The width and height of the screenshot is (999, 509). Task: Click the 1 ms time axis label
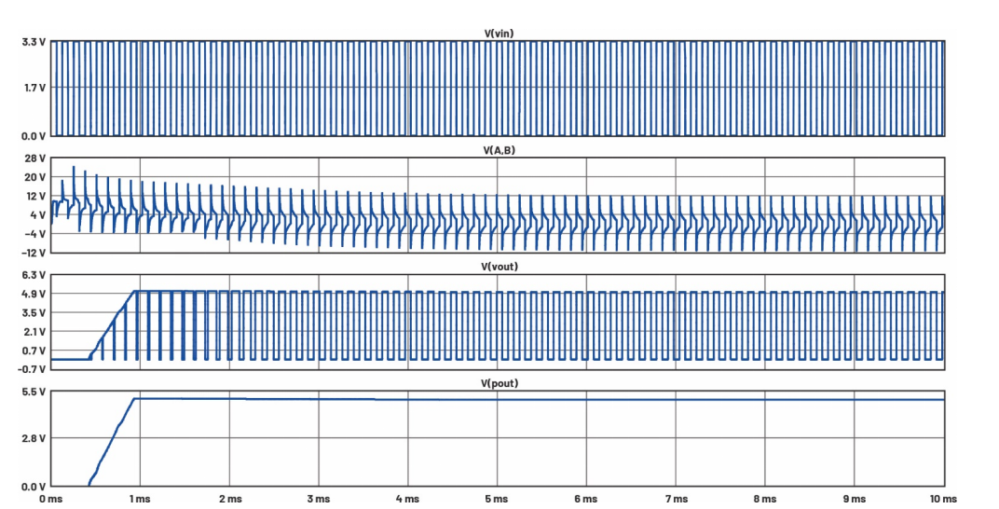pos(140,500)
